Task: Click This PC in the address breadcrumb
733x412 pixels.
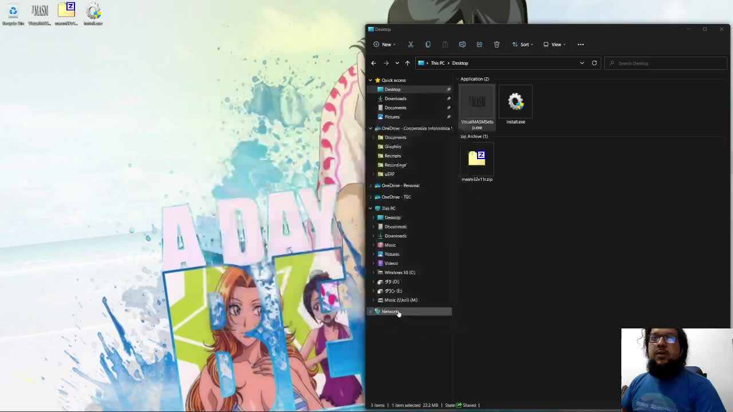Action: [x=438, y=63]
